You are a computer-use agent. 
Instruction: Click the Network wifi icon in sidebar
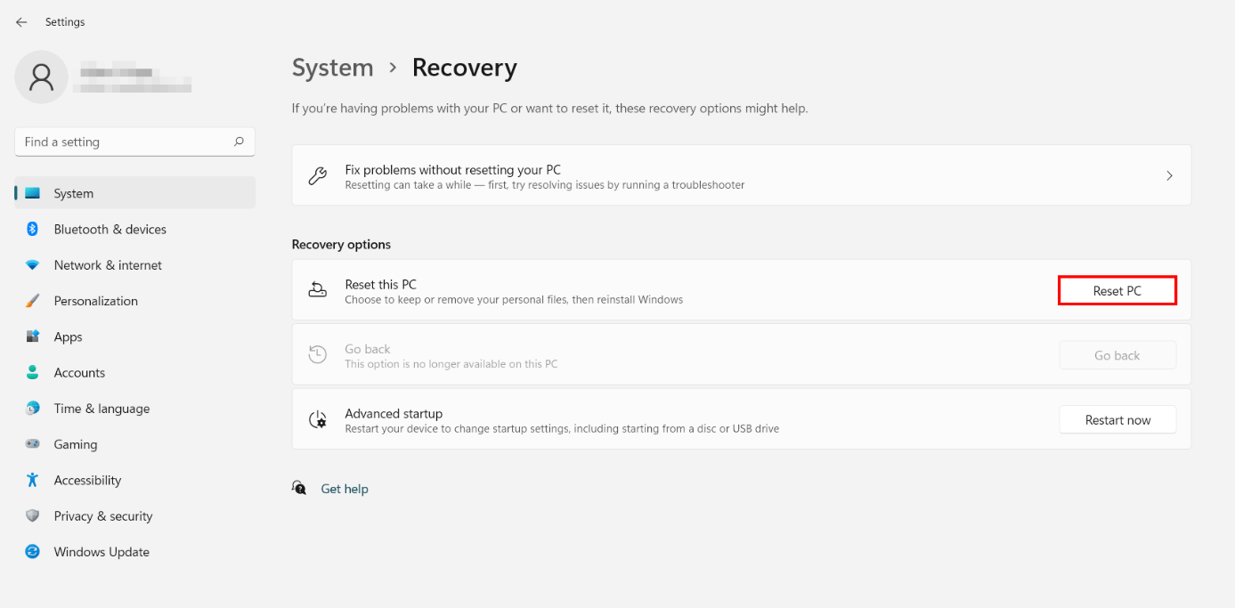click(33, 265)
